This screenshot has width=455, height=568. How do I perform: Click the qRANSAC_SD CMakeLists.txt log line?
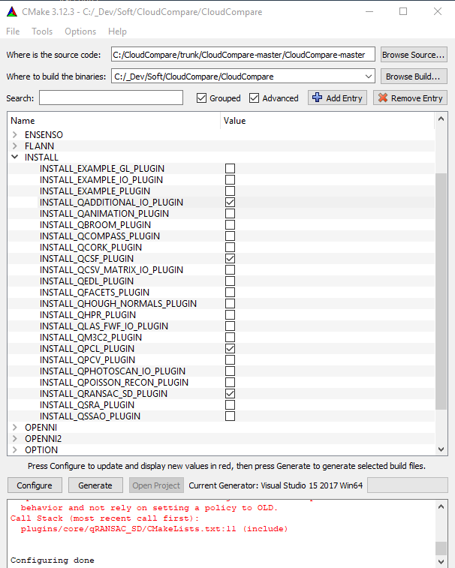tap(154, 528)
